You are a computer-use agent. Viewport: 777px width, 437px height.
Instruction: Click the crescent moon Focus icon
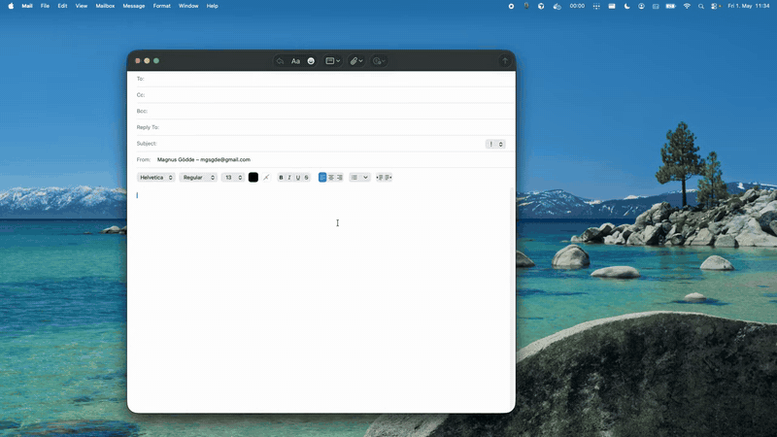click(x=626, y=6)
